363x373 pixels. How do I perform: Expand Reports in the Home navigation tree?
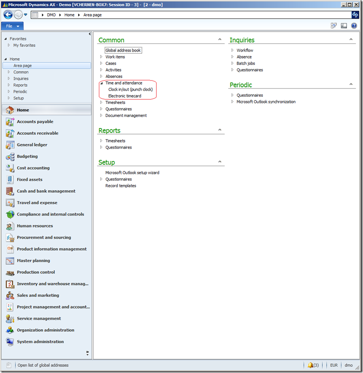pyautogui.click(x=8, y=85)
